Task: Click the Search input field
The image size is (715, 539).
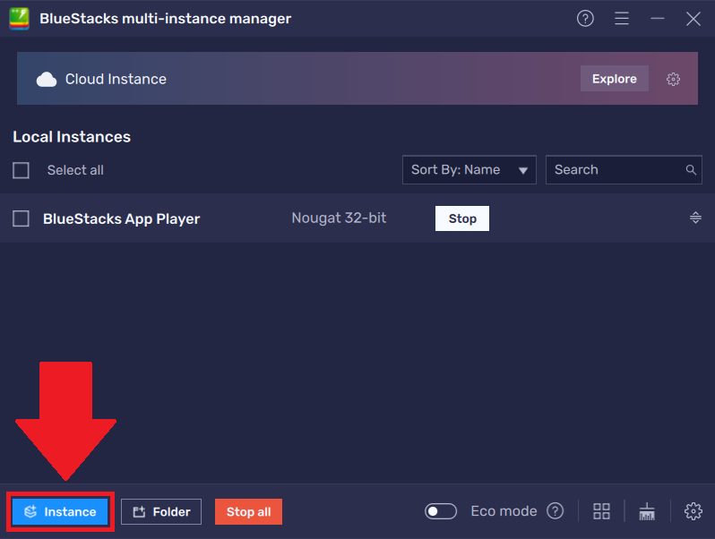Action: click(624, 170)
